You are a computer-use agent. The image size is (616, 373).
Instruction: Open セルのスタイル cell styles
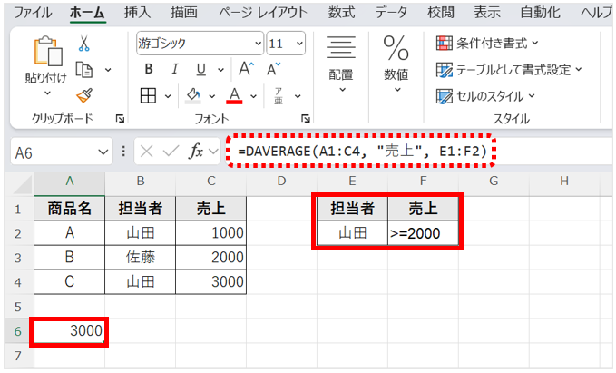(x=485, y=96)
